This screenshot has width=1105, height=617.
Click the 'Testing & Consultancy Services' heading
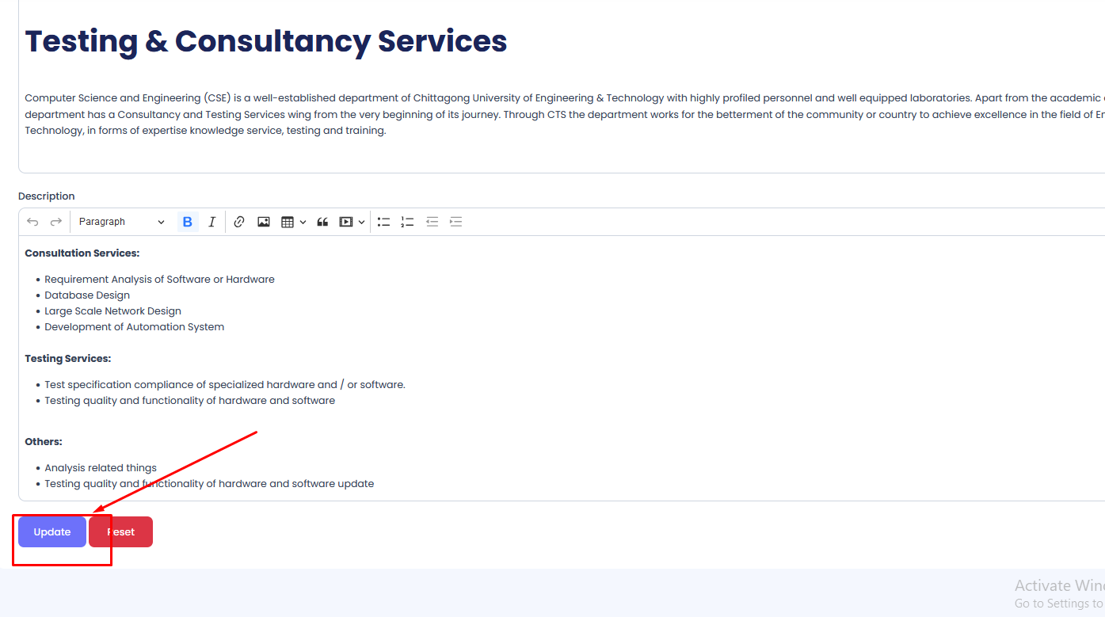tap(266, 41)
